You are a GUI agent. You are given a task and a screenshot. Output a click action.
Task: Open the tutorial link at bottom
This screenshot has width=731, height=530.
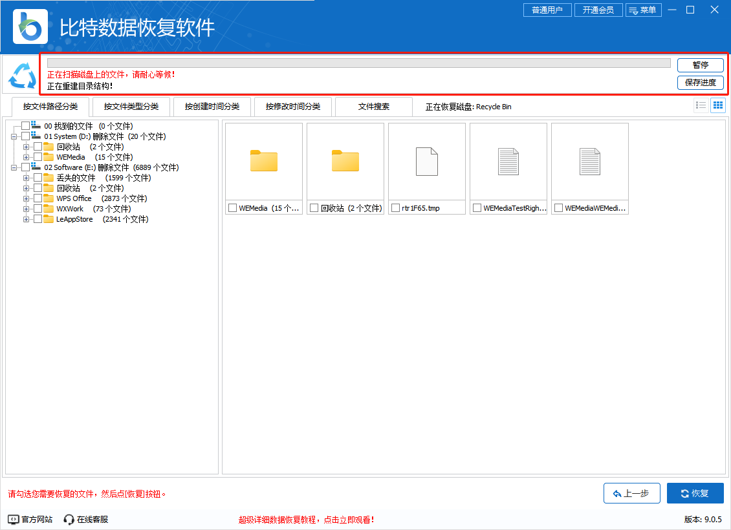(x=306, y=520)
